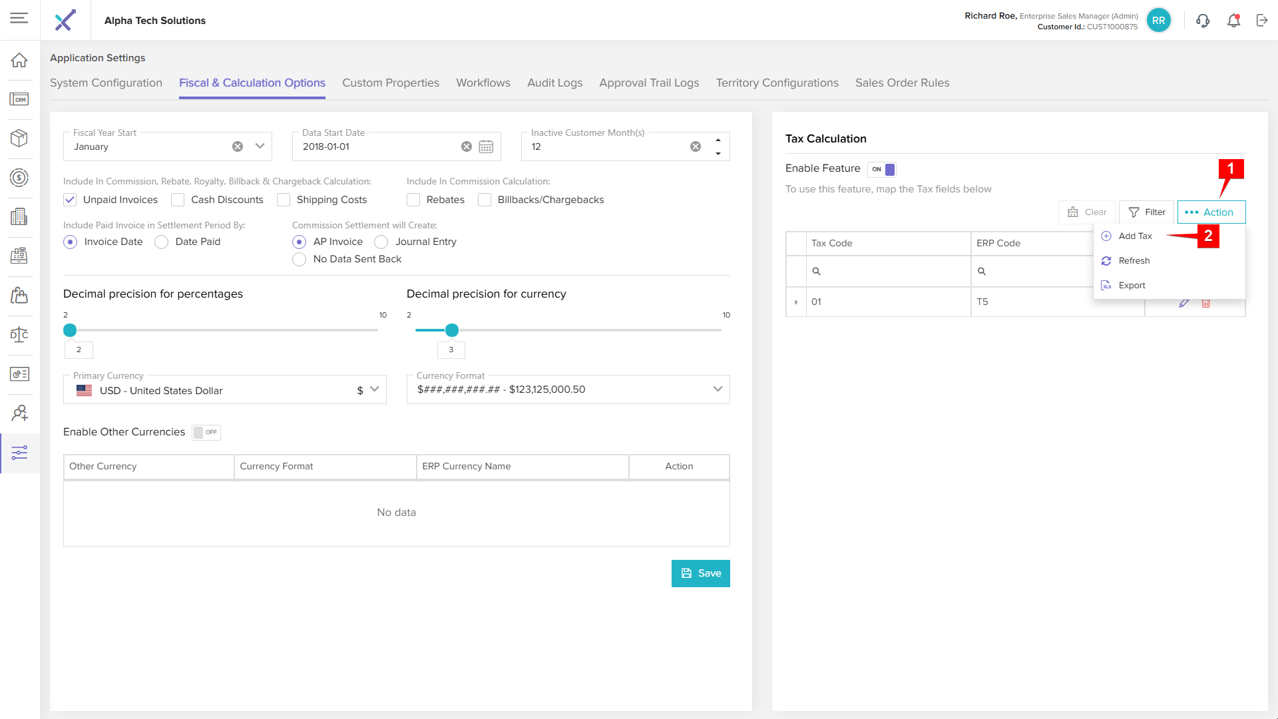
Task: Click the edit pencil for tax row 01
Action: coord(1183,303)
